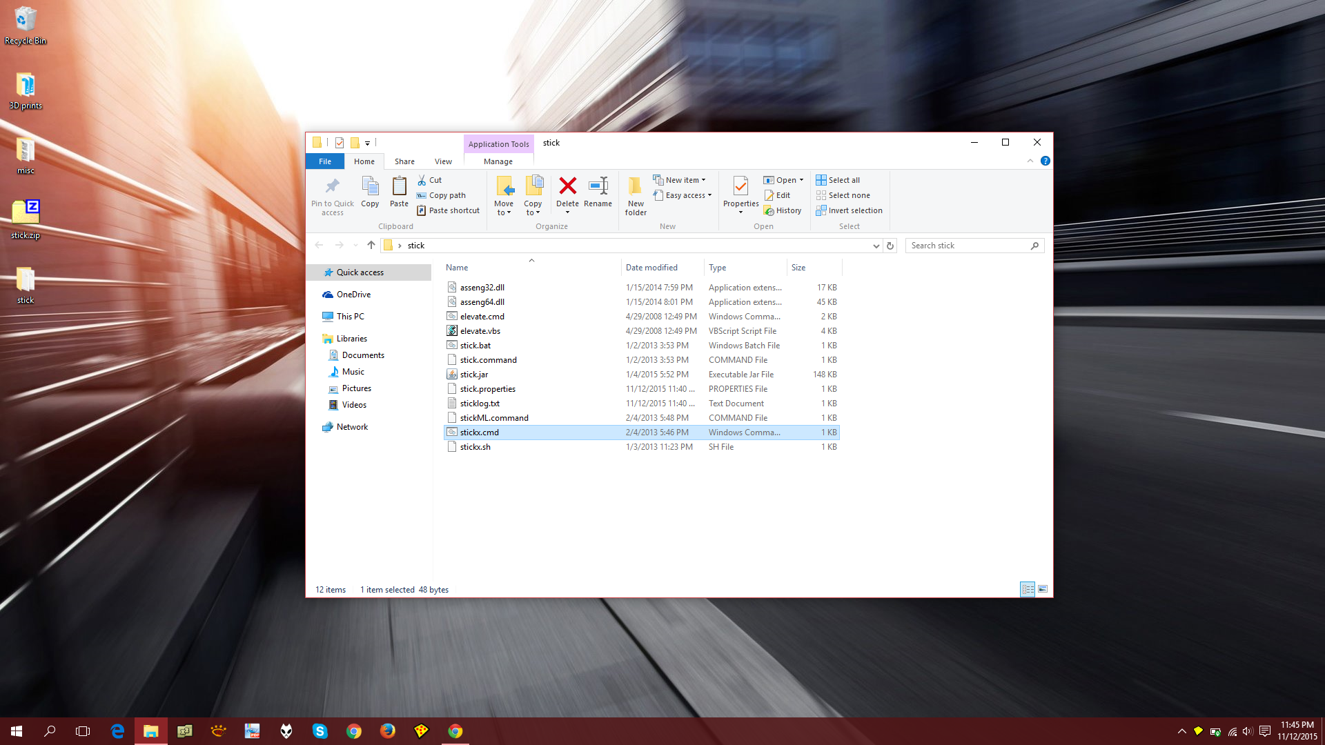
Task: Switch to details view in status bar
Action: (1028, 589)
